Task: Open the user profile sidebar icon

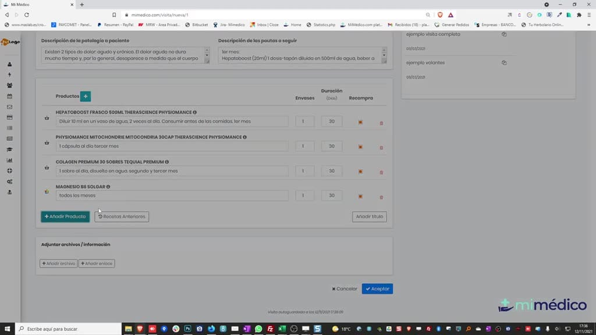Action: tap(9, 64)
